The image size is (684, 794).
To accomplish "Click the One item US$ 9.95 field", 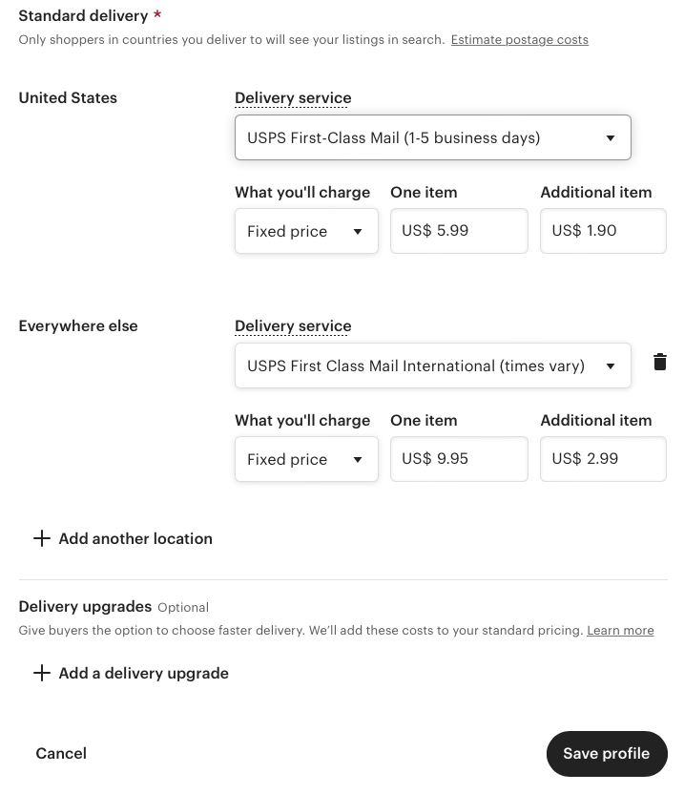I will pyautogui.click(x=459, y=459).
